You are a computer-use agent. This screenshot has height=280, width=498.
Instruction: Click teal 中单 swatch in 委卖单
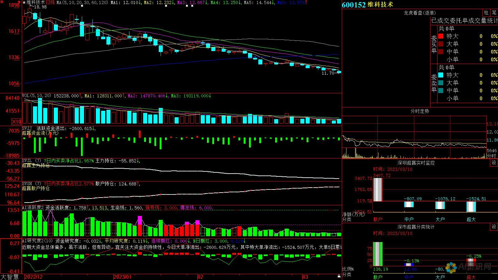(441, 91)
